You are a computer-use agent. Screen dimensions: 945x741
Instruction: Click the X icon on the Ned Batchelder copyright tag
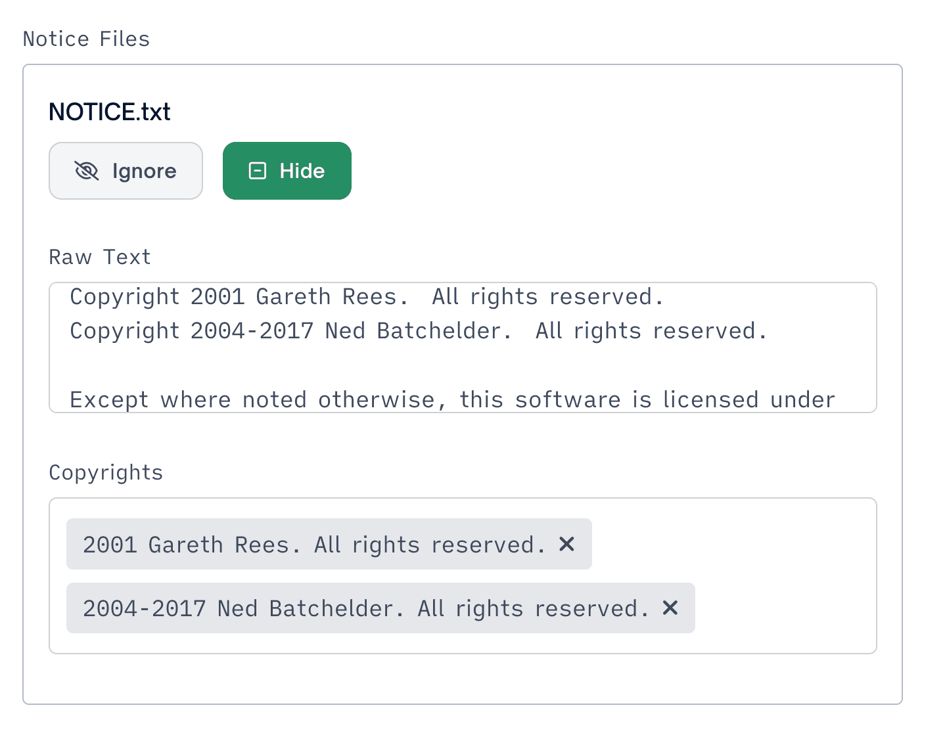coord(670,608)
